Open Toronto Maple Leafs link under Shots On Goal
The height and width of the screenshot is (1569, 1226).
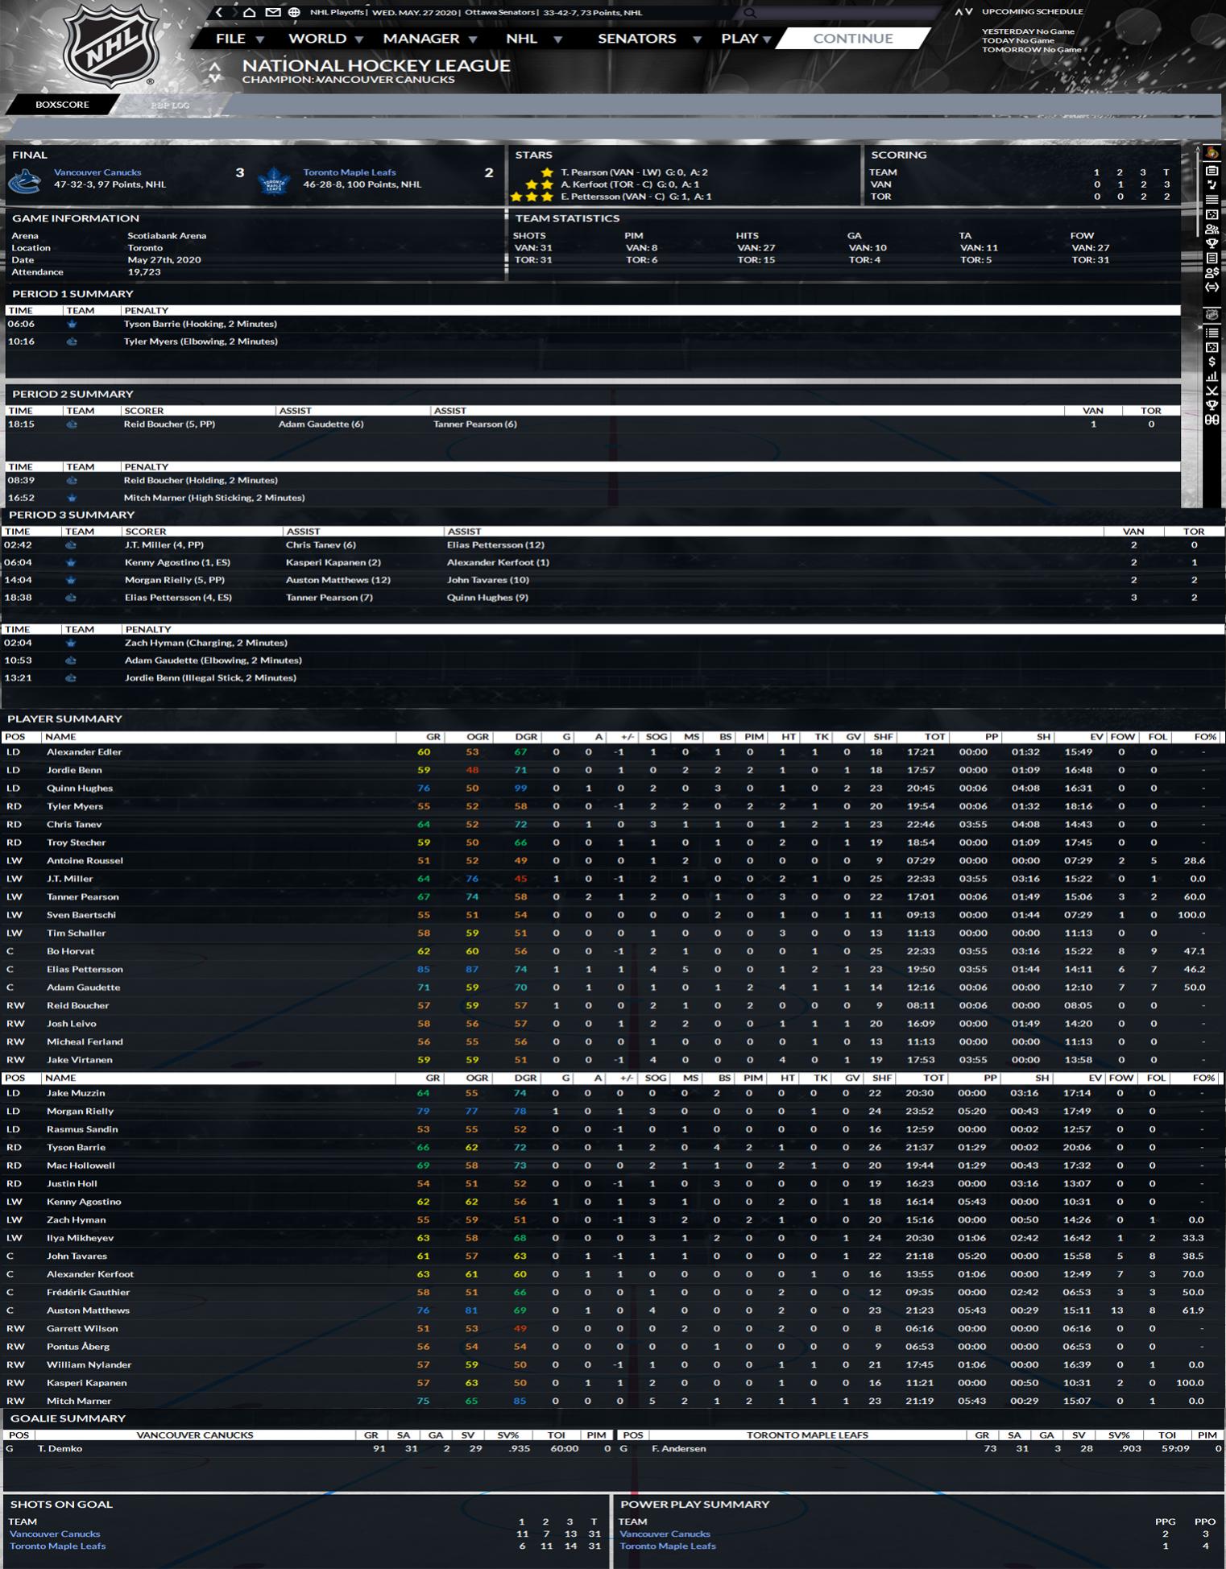pyautogui.click(x=57, y=1546)
